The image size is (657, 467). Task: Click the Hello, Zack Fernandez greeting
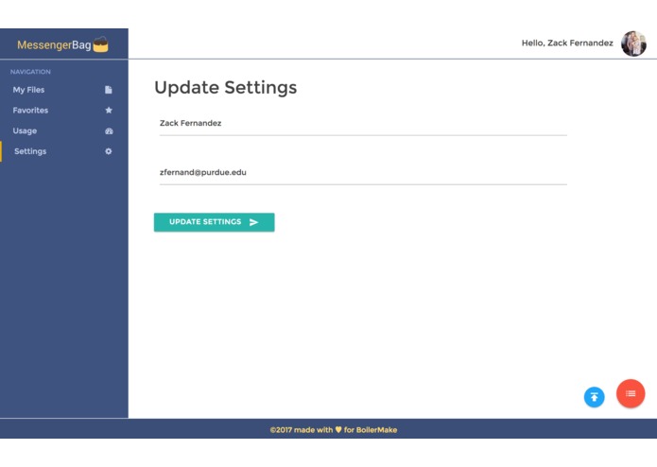pyautogui.click(x=567, y=43)
